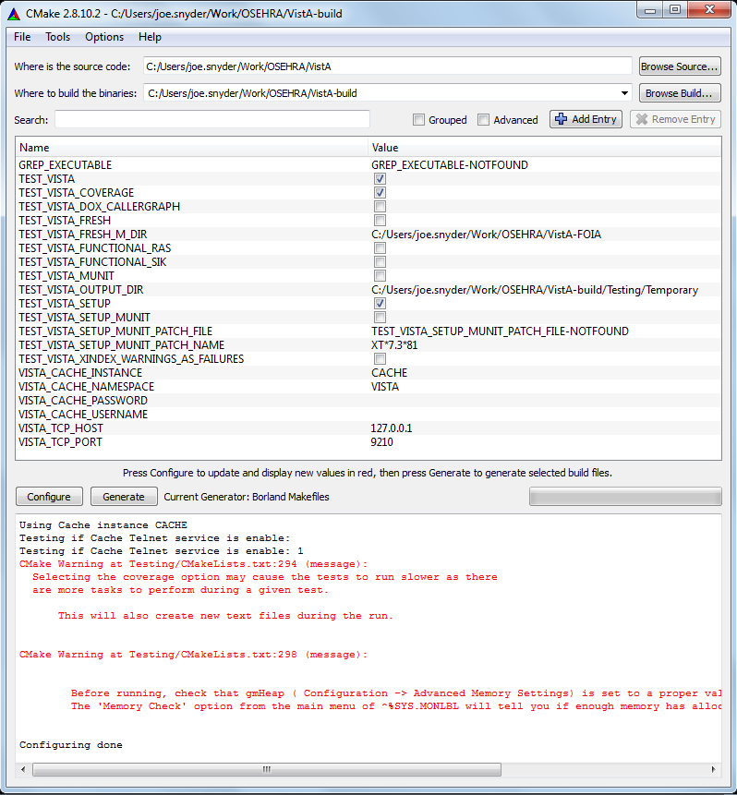Click the output log's left scroll arrow
Screen dimensions: 737x795
pyautogui.click(x=25, y=769)
